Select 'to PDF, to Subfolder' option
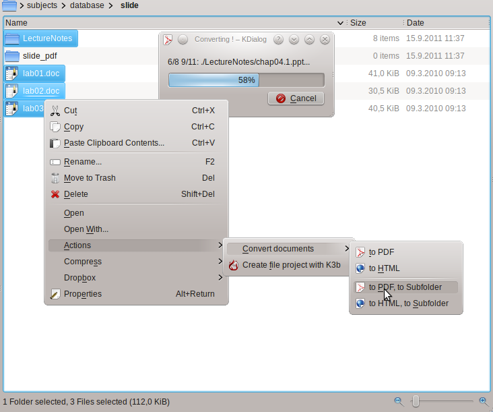 (405, 287)
